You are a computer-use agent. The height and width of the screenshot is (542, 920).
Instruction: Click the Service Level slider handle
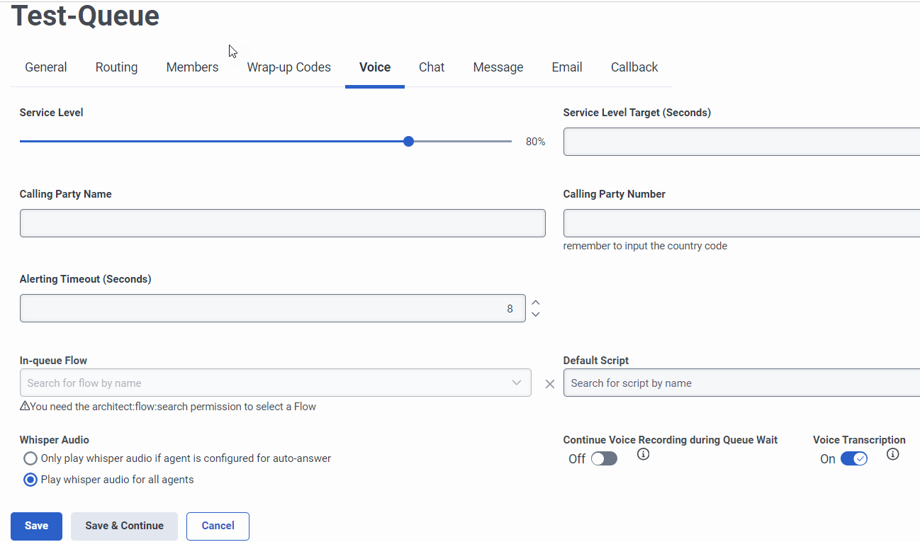coord(408,142)
